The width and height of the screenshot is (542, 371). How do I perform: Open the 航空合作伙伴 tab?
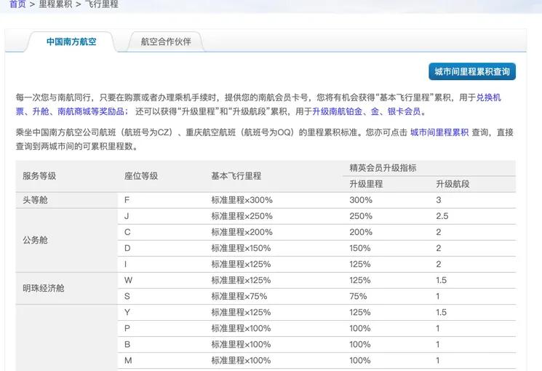[165, 42]
